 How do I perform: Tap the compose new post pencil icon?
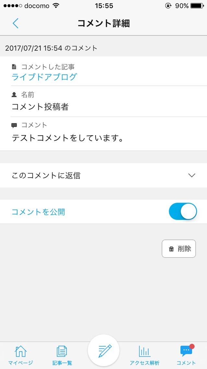(x=104, y=351)
